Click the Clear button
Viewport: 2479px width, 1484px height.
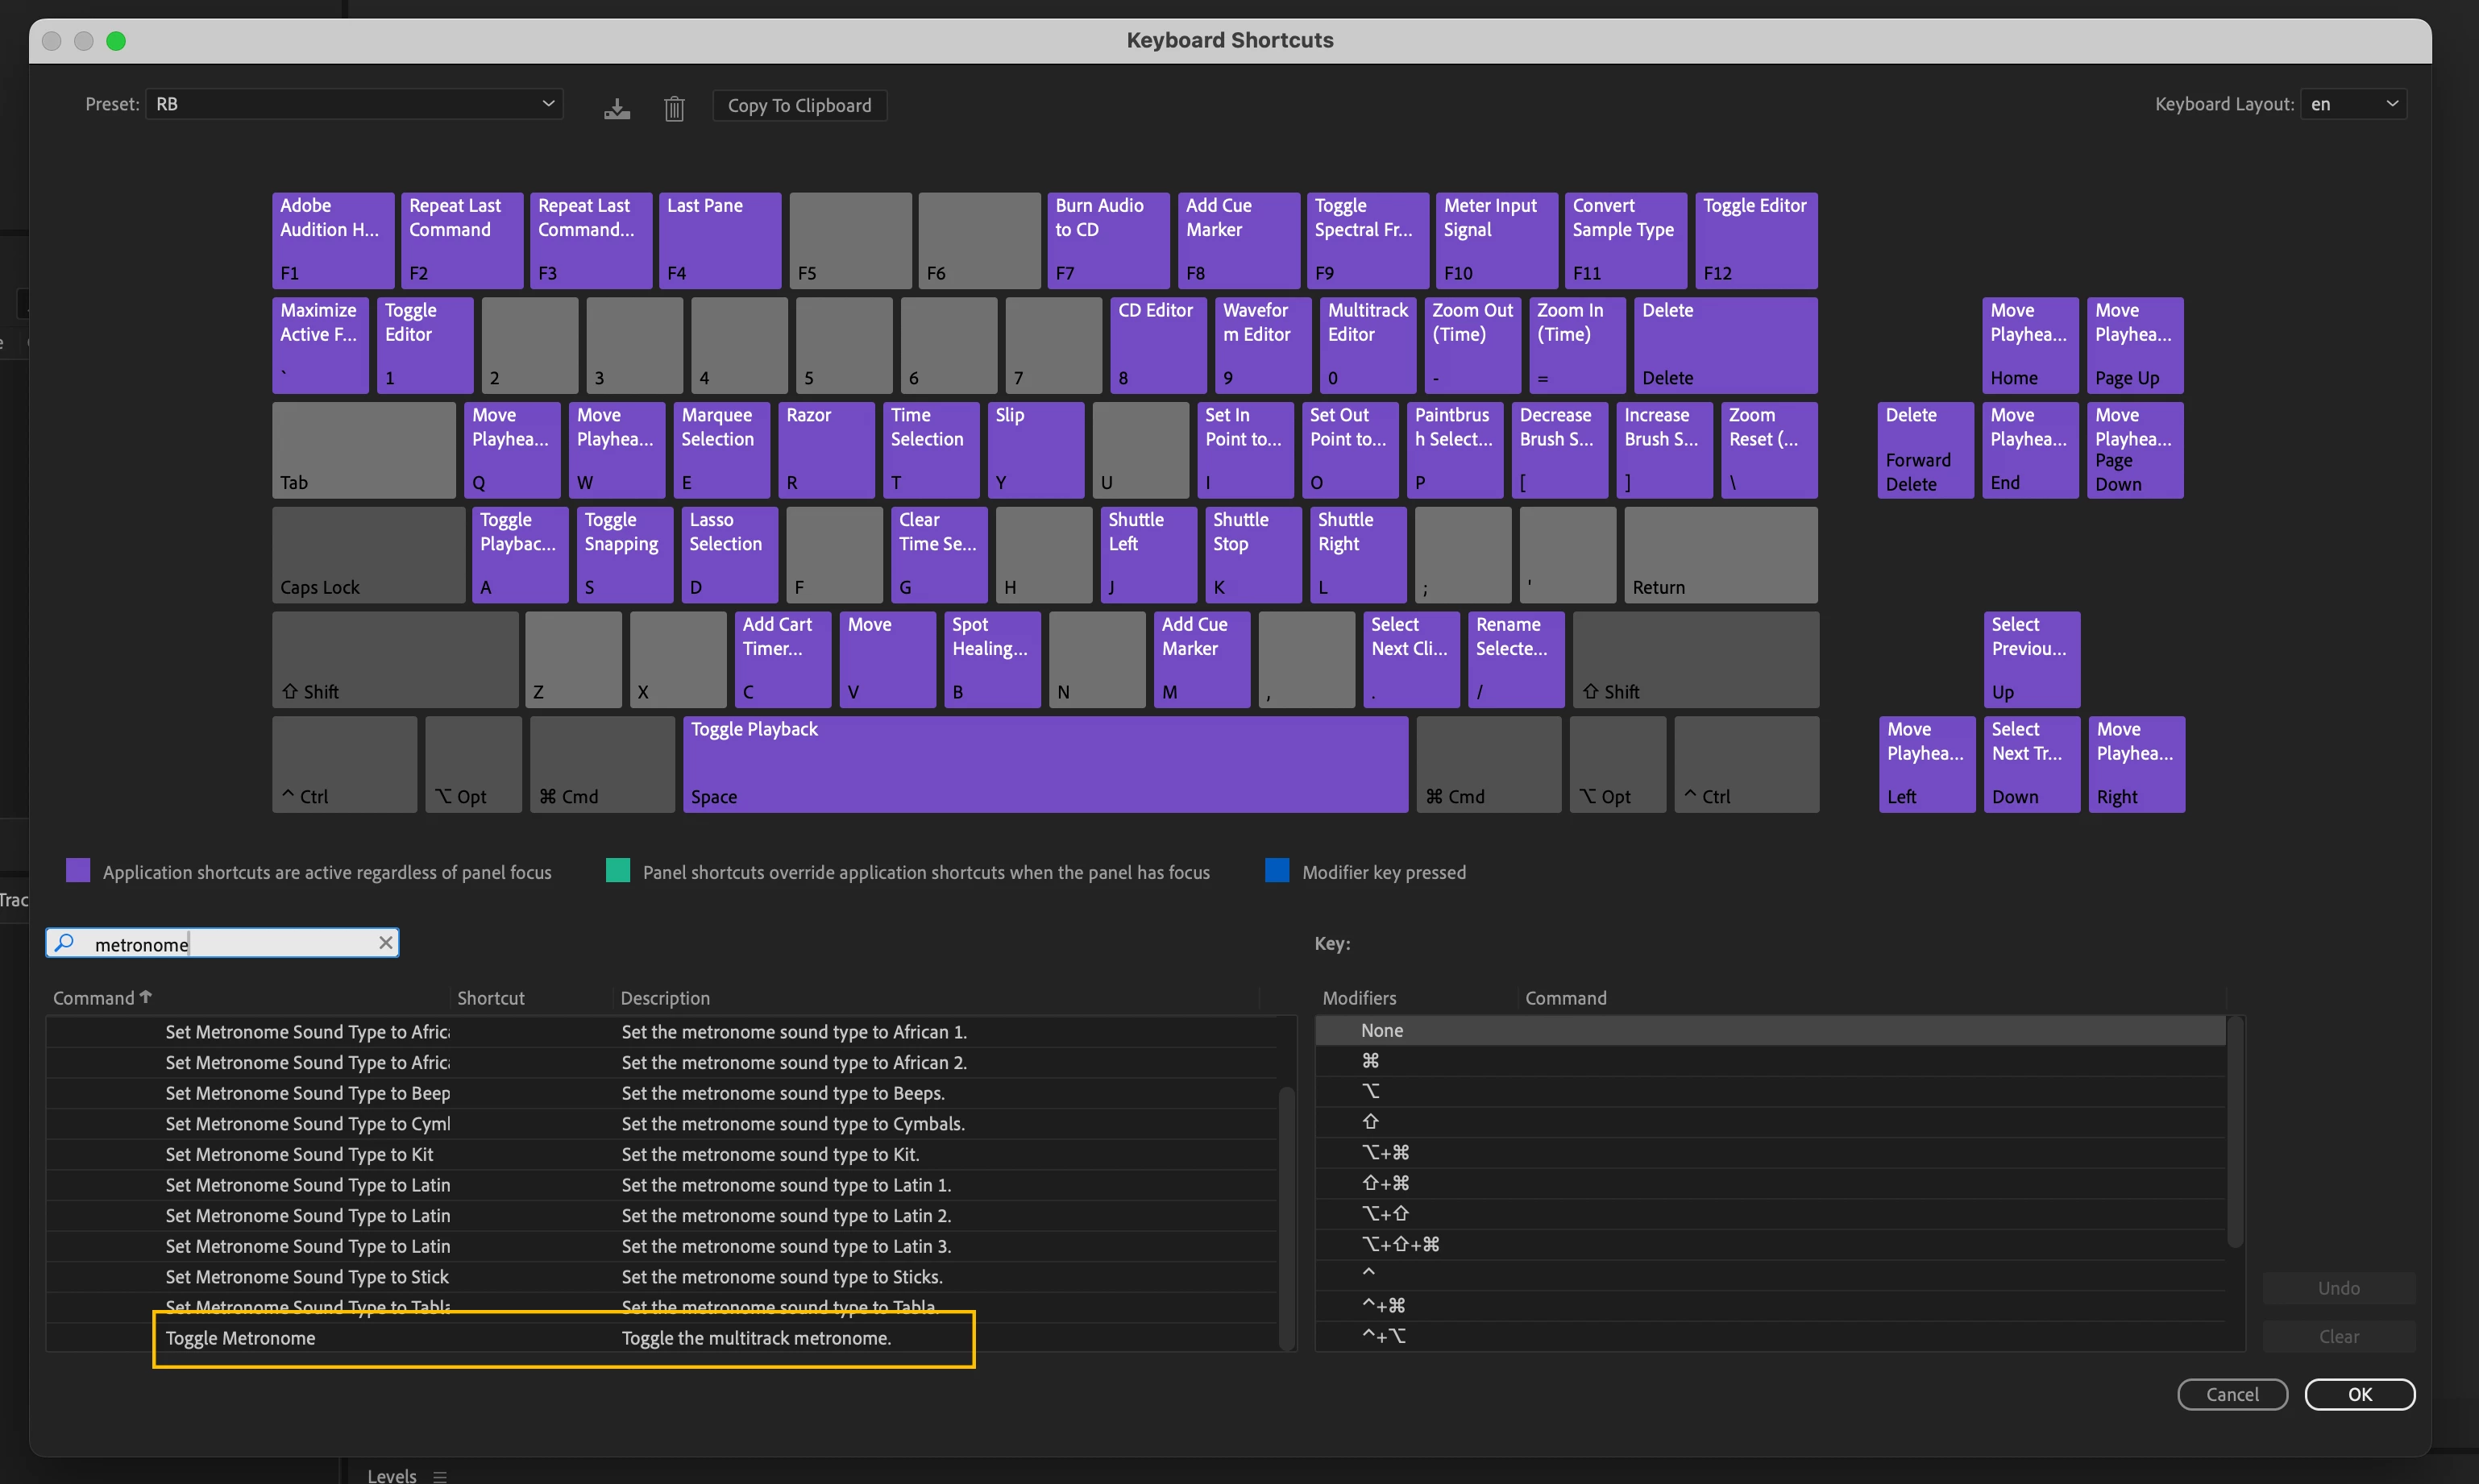(2338, 1336)
